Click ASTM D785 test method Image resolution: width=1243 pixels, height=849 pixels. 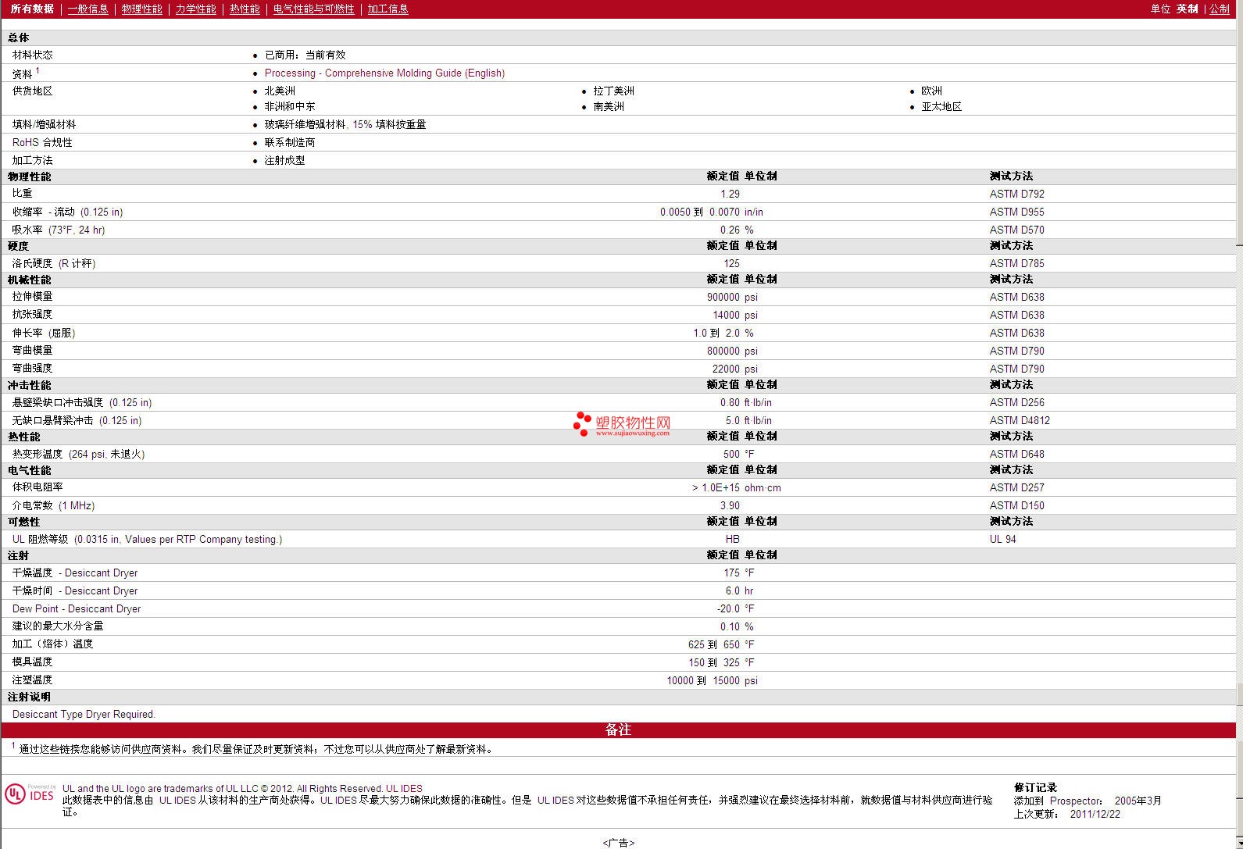click(x=1016, y=263)
